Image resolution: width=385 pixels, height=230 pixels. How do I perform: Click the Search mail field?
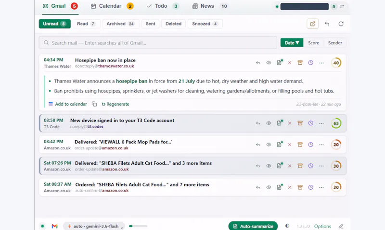point(158,43)
